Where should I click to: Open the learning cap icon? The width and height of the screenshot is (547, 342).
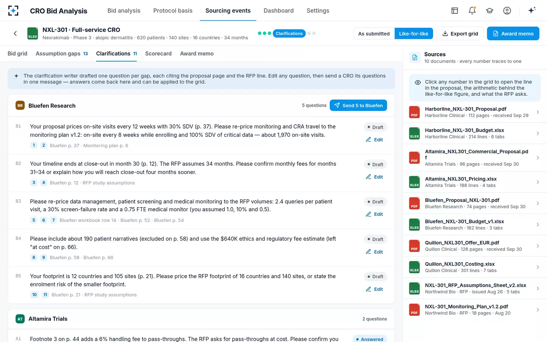point(490,11)
